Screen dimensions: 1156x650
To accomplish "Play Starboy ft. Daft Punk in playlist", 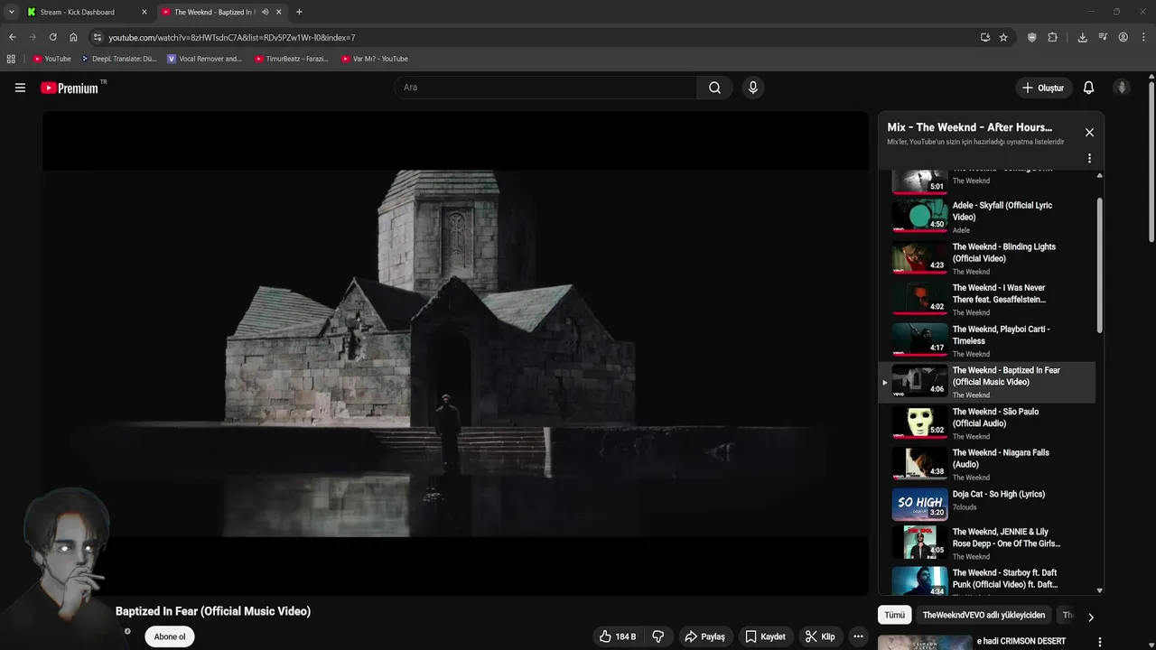I will pos(986,582).
